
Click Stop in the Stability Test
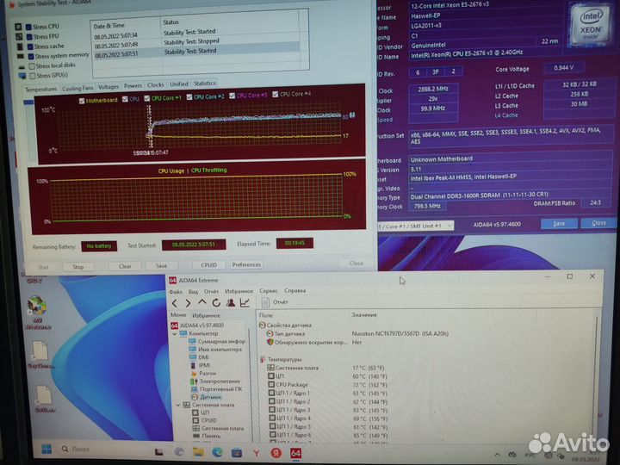click(77, 267)
